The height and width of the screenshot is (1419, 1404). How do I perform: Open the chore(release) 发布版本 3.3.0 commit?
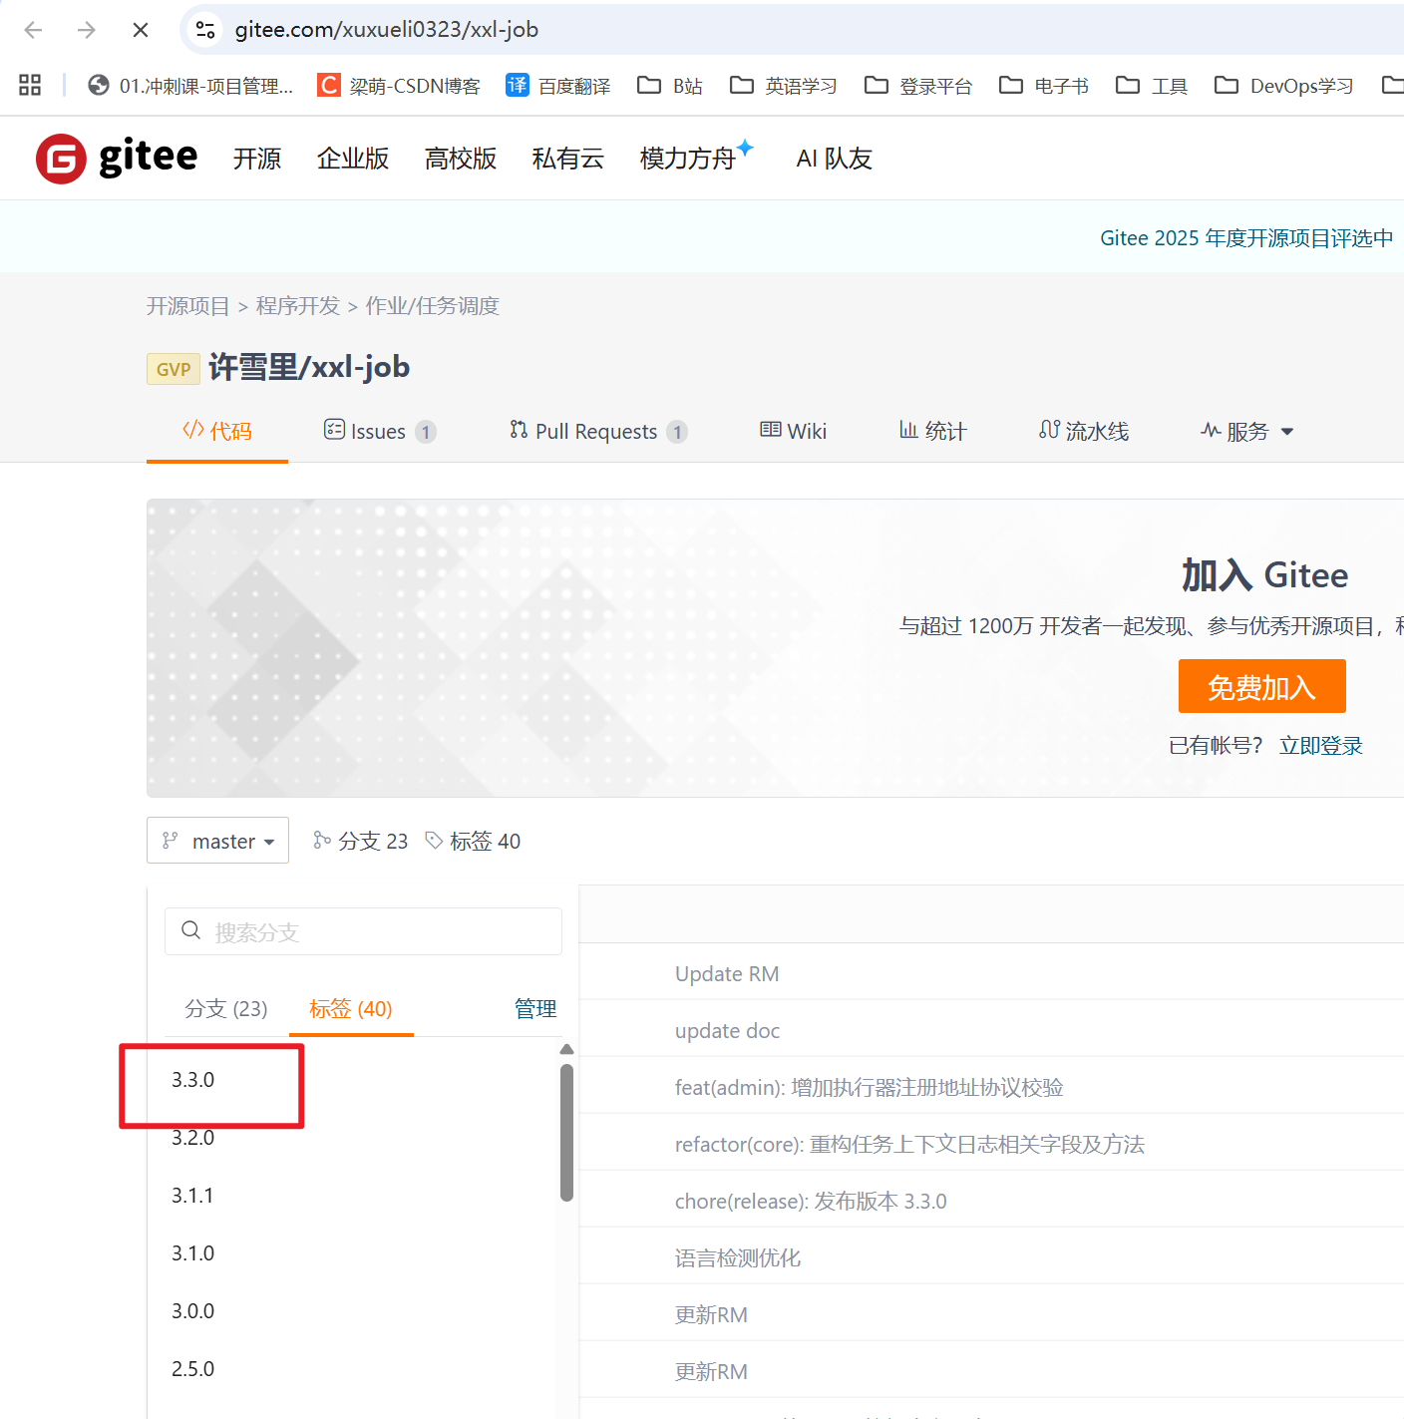click(x=811, y=1202)
